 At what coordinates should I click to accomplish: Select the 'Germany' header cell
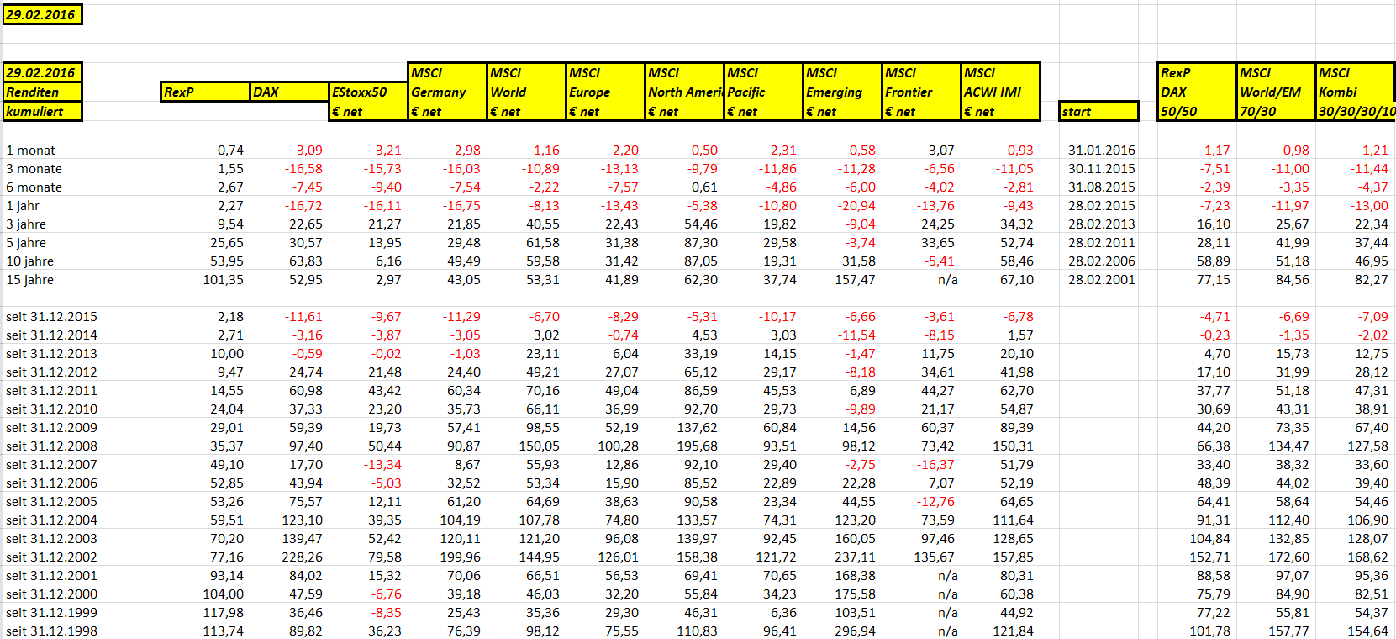(447, 92)
